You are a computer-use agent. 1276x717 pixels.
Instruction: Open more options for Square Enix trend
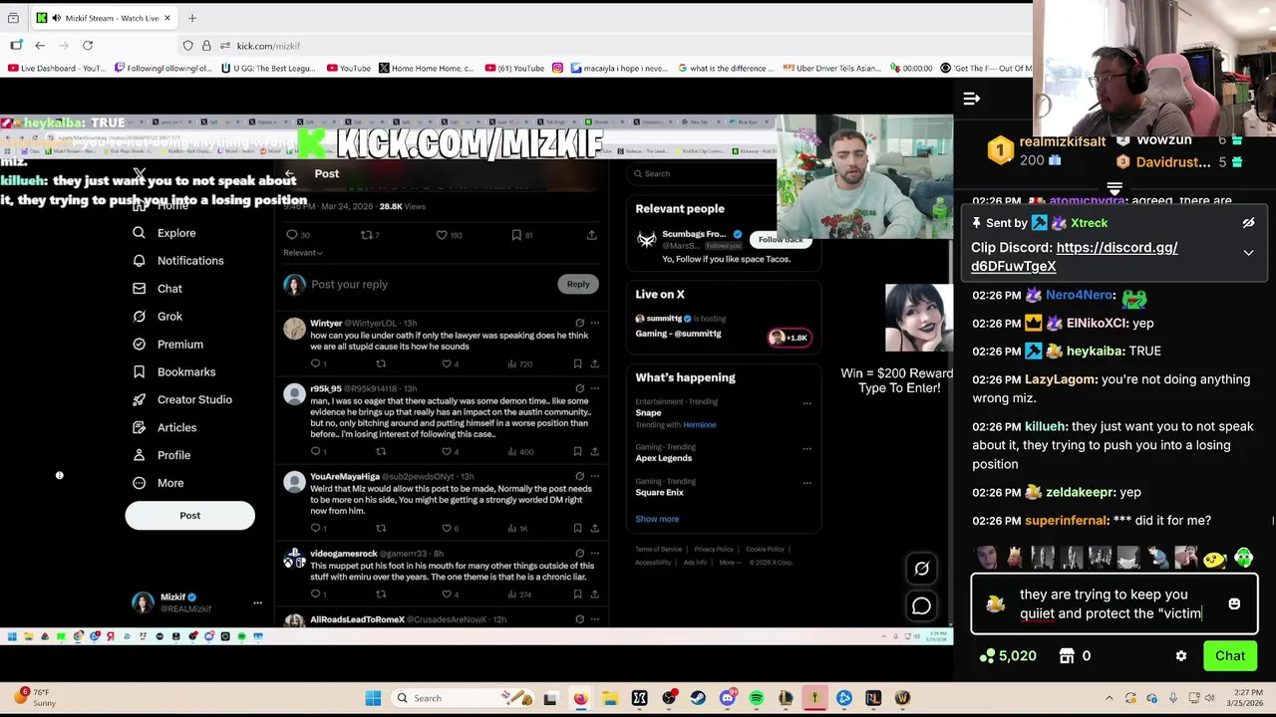(x=806, y=483)
